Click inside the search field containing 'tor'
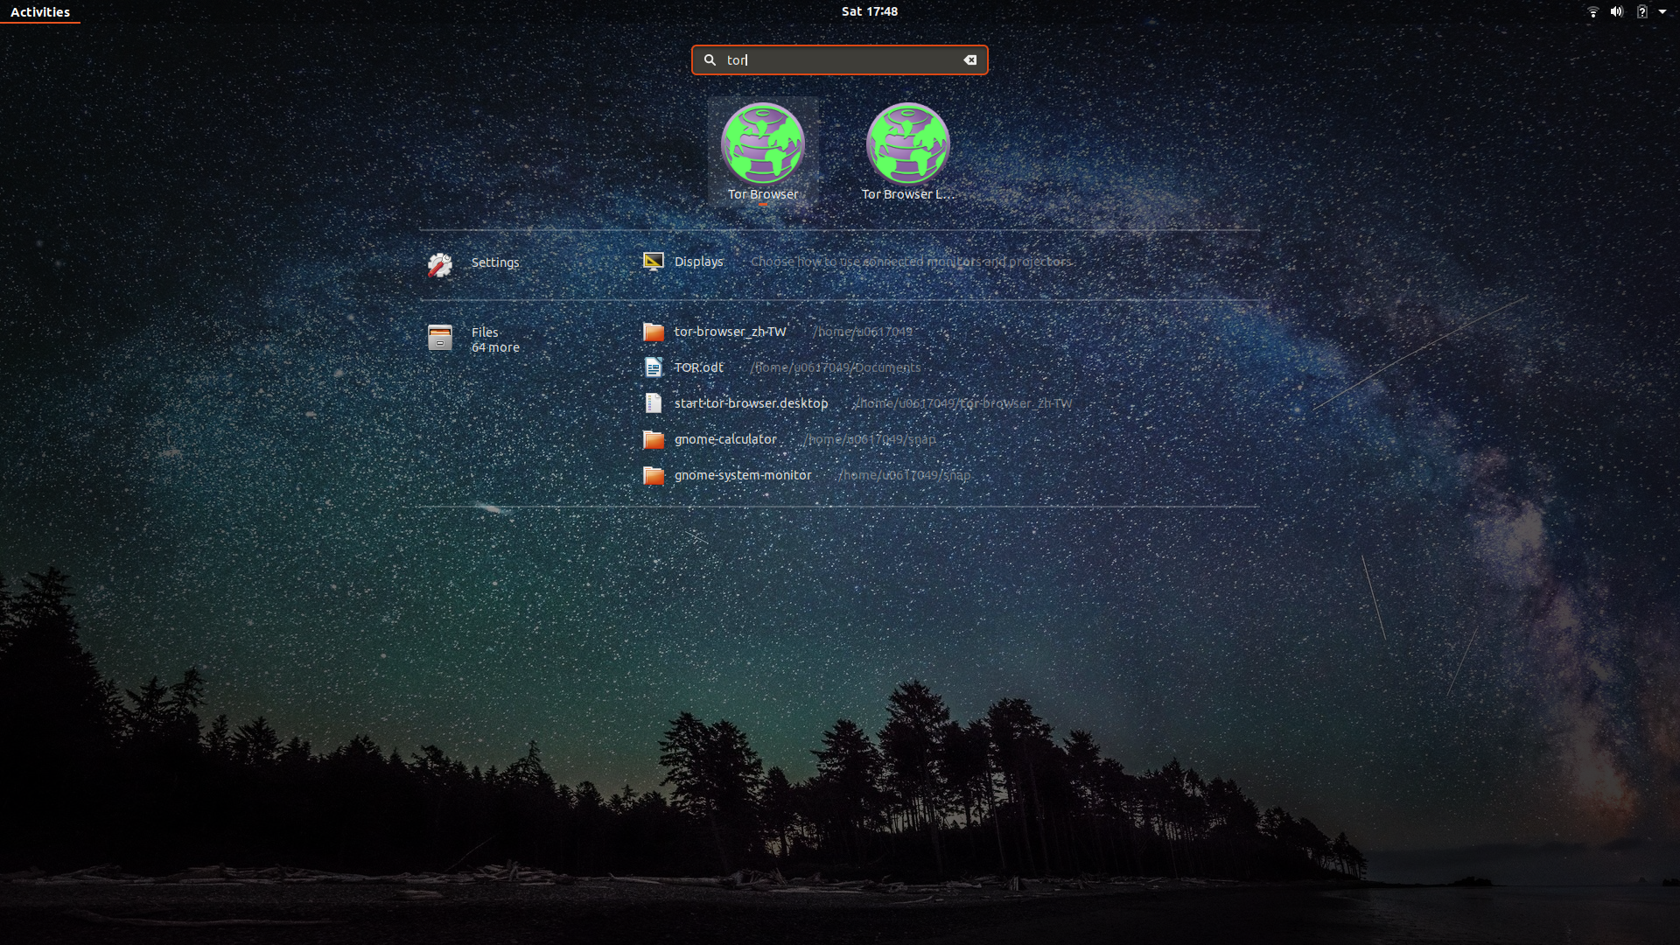The height and width of the screenshot is (945, 1680). (x=840, y=60)
